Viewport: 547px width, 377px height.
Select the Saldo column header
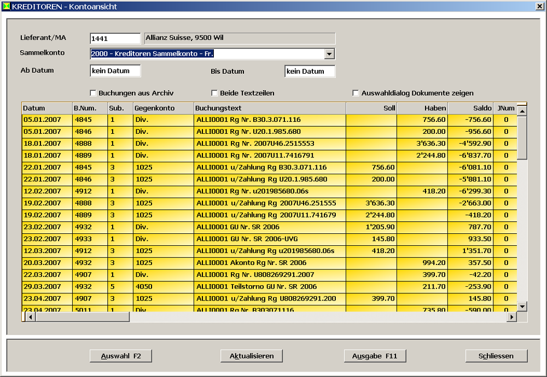pyautogui.click(x=470, y=108)
